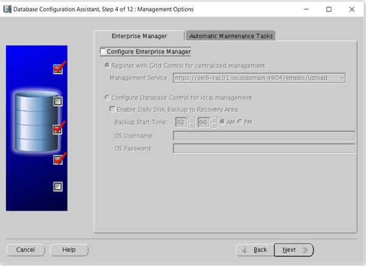Select Register with Grid Control option
Screen dimensions: 366x266
[108, 66]
